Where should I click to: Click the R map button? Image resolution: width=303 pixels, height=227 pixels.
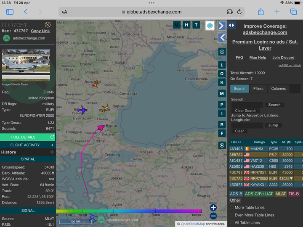[222, 125]
